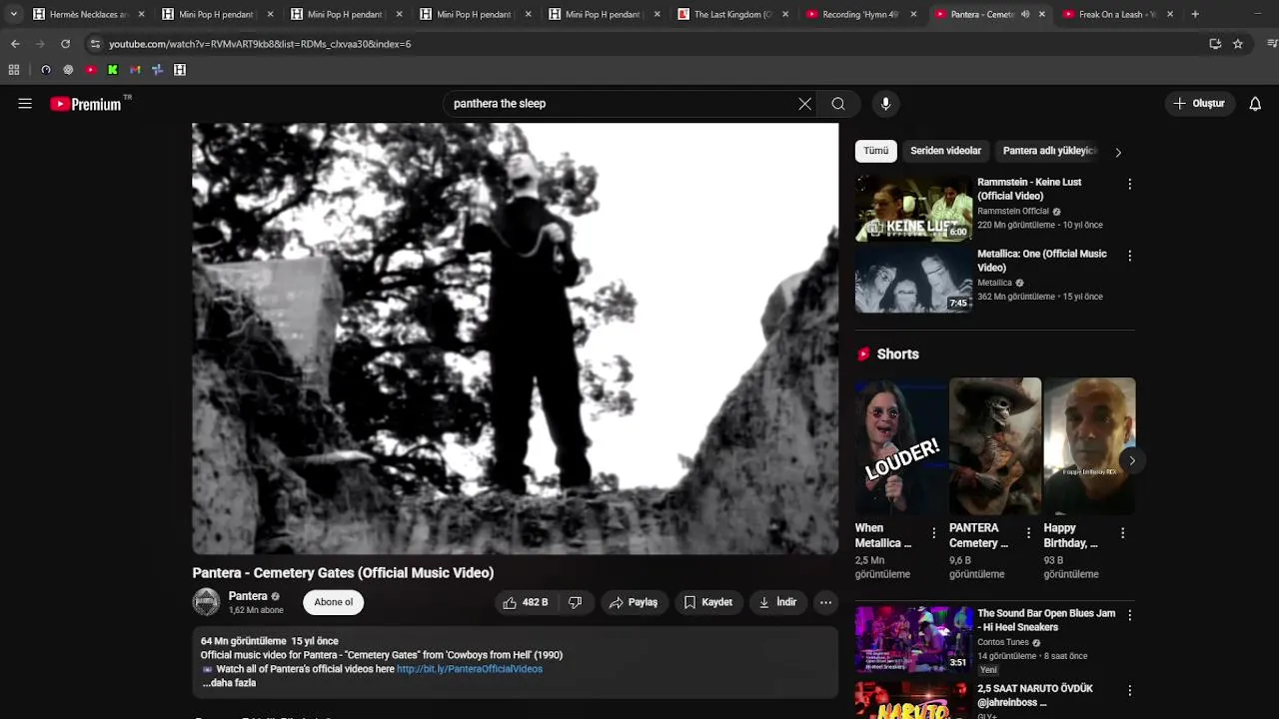Open the Pantera channel name
Viewport: 1279px width, 719px height.
click(248, 596)
